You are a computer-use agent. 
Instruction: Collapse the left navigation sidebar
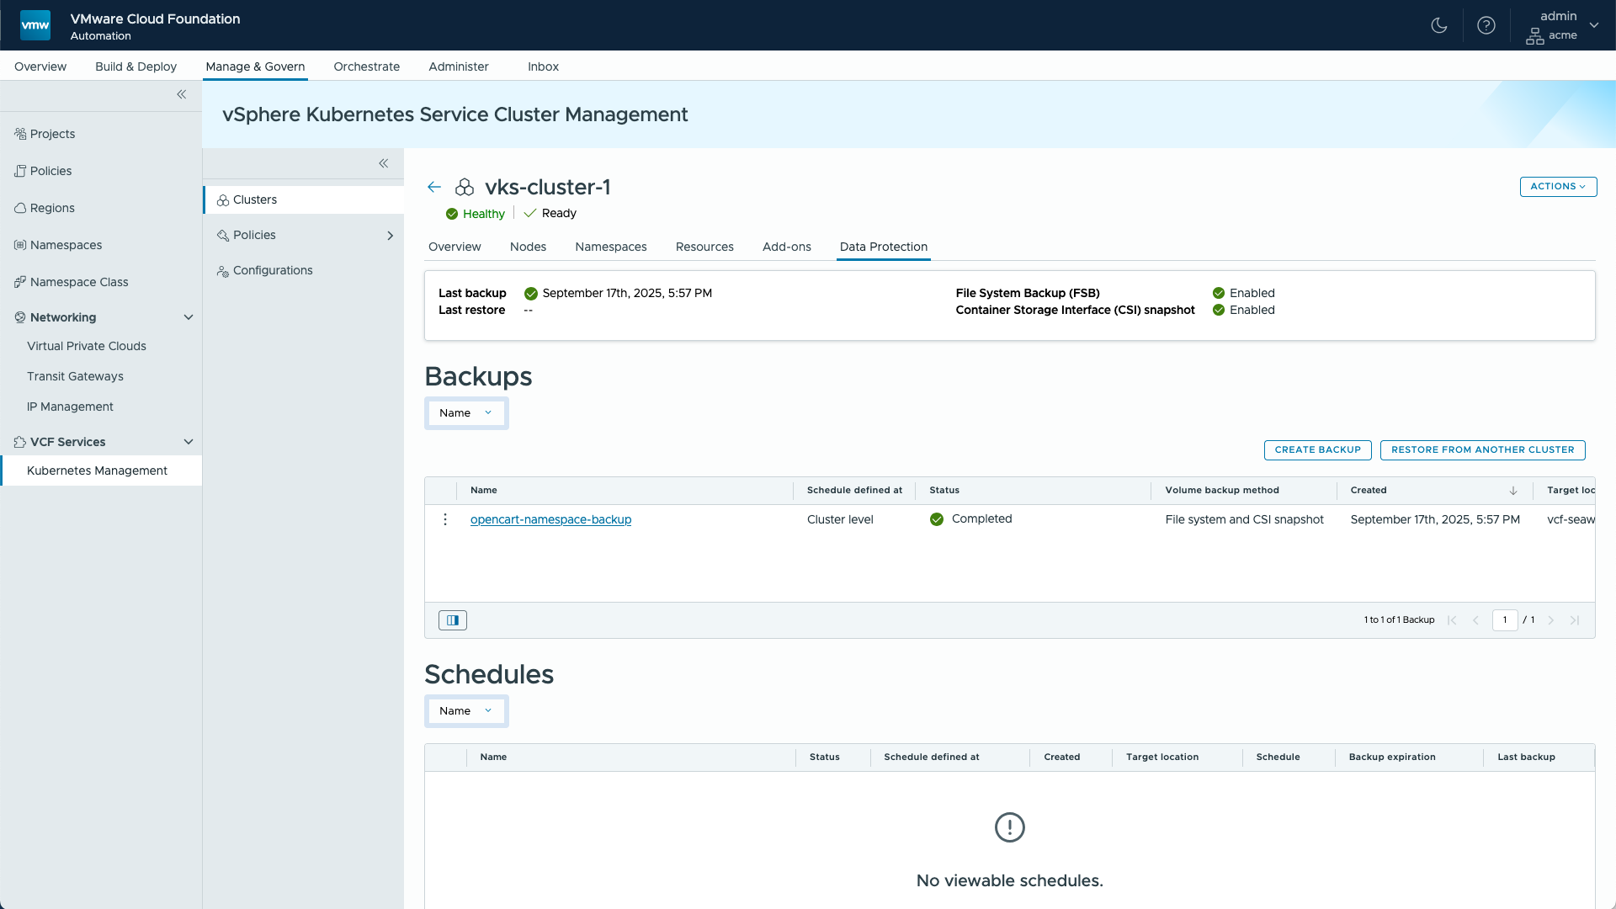tap(181, 94)
